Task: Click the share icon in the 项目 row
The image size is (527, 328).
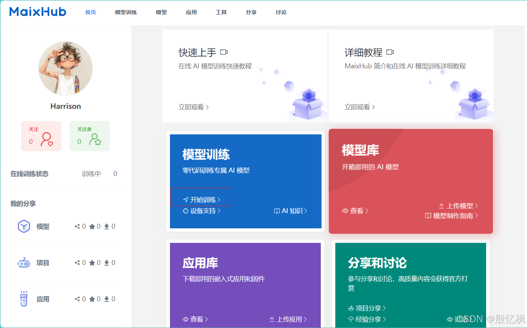Action: tap(77, 263)
